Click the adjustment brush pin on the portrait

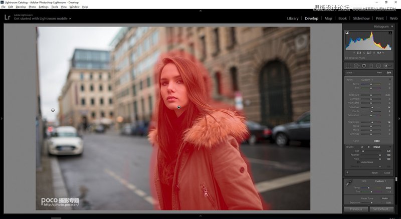(179, 107)
